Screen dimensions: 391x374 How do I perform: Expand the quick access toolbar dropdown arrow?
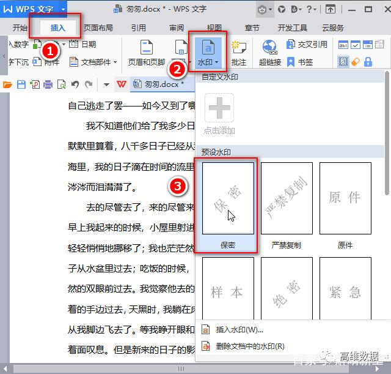click(106, 84)
